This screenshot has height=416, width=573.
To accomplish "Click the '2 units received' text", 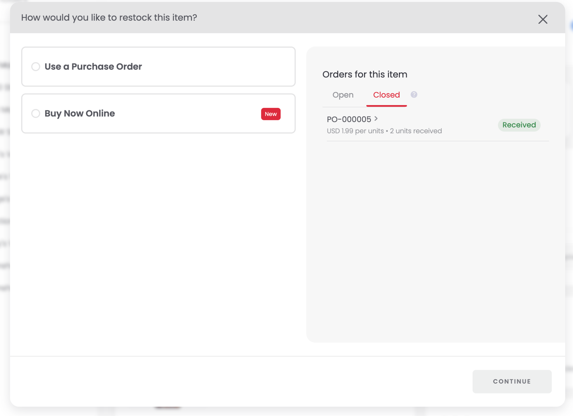I will click(x=416, y=131).
